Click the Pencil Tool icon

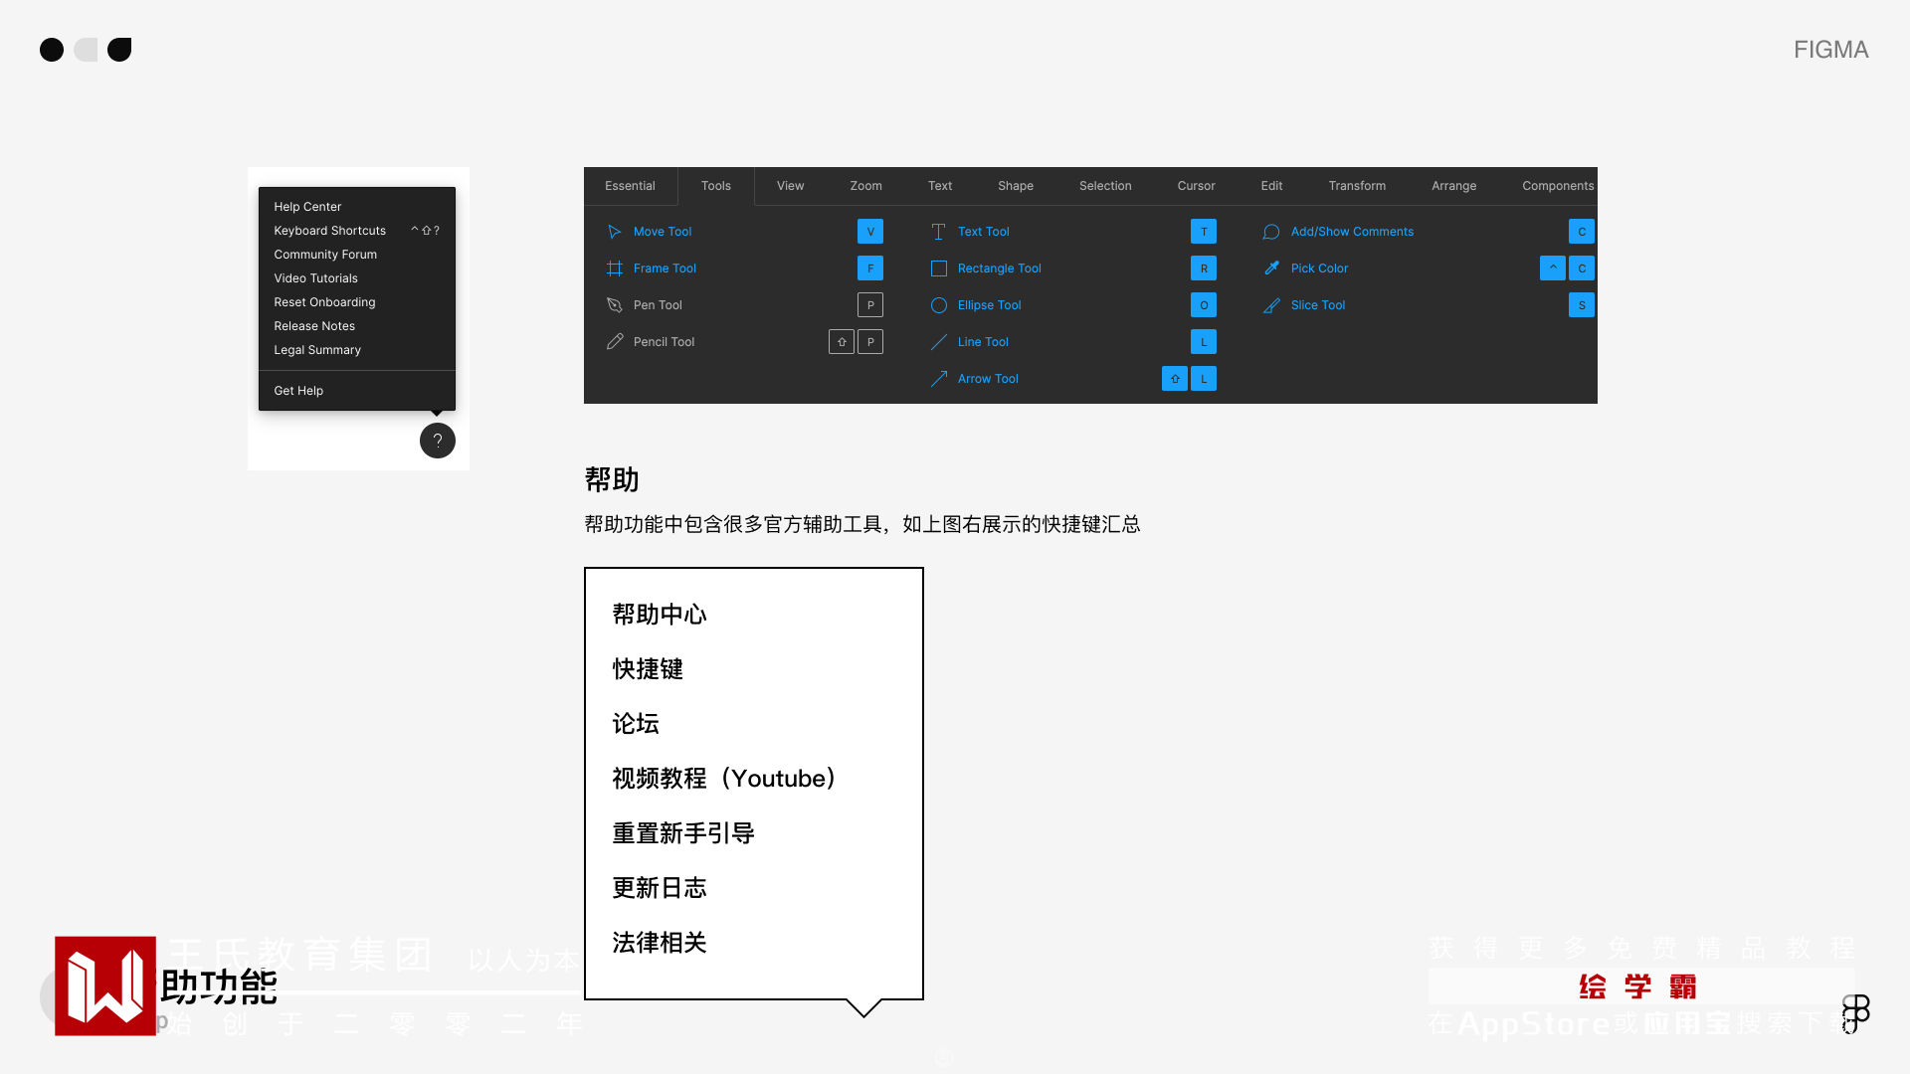point(614,342)
